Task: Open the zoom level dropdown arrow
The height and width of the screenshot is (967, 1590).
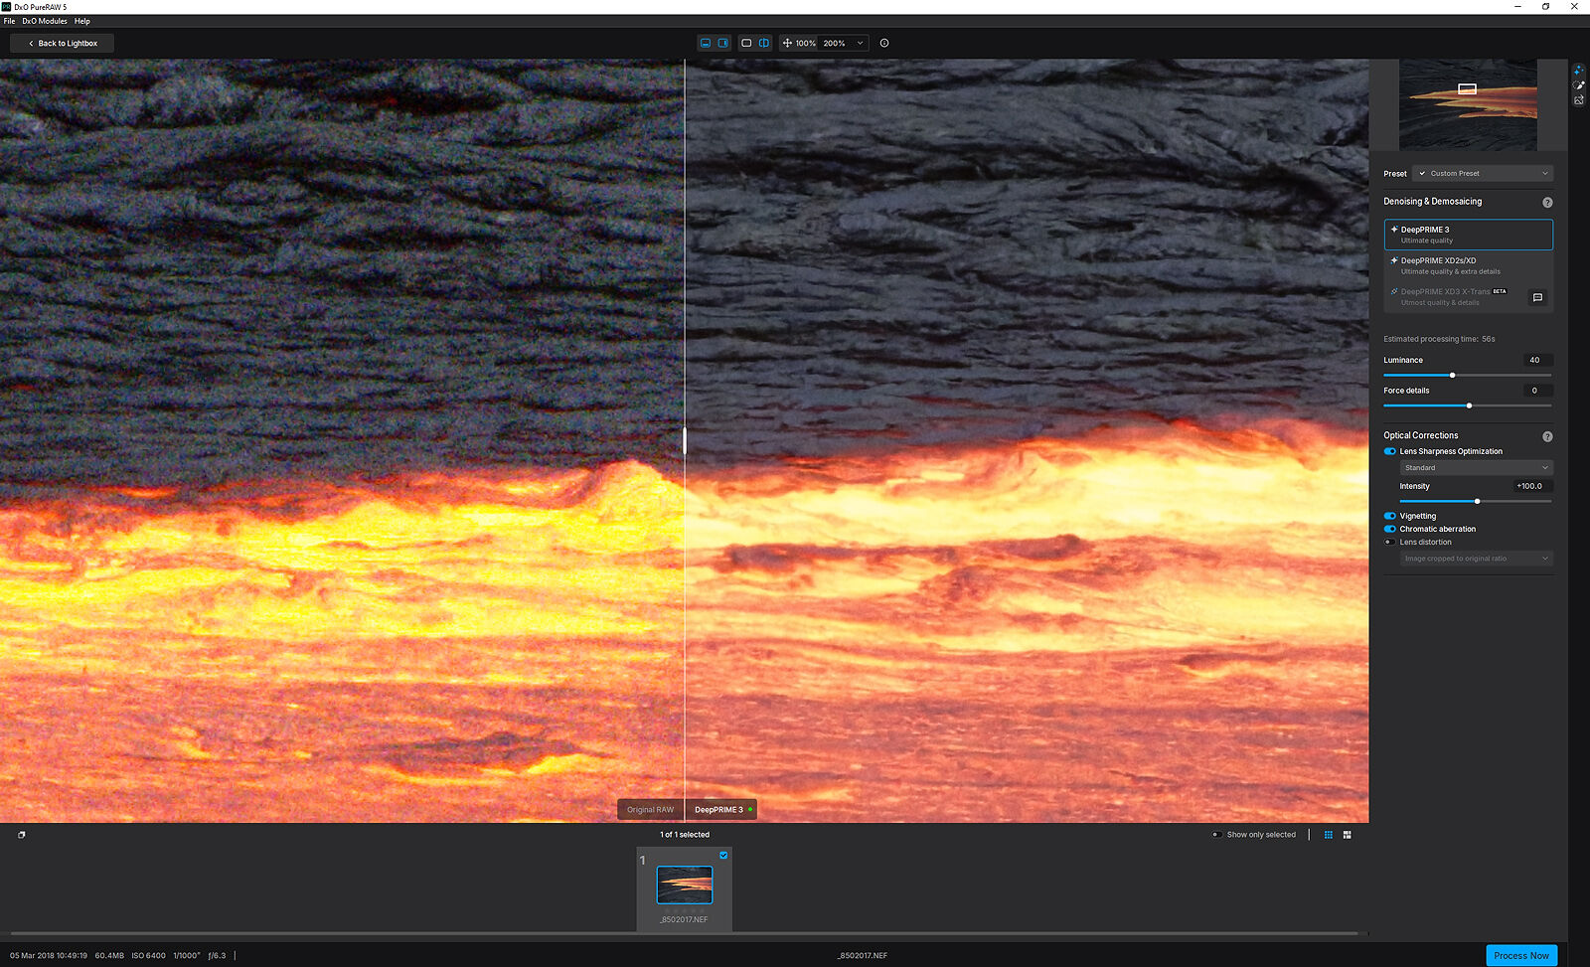Action: 861,43
